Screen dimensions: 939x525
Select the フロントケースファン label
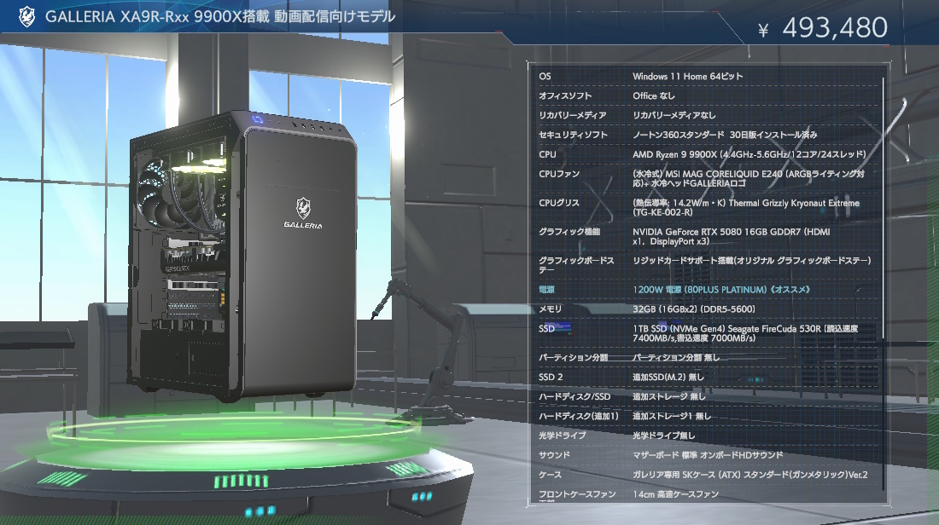(x=577, y=494)
